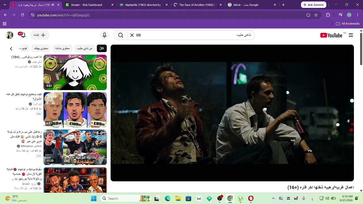Screen dimensions: 363x204
Task: Go back in the browser
Action: 5,15
